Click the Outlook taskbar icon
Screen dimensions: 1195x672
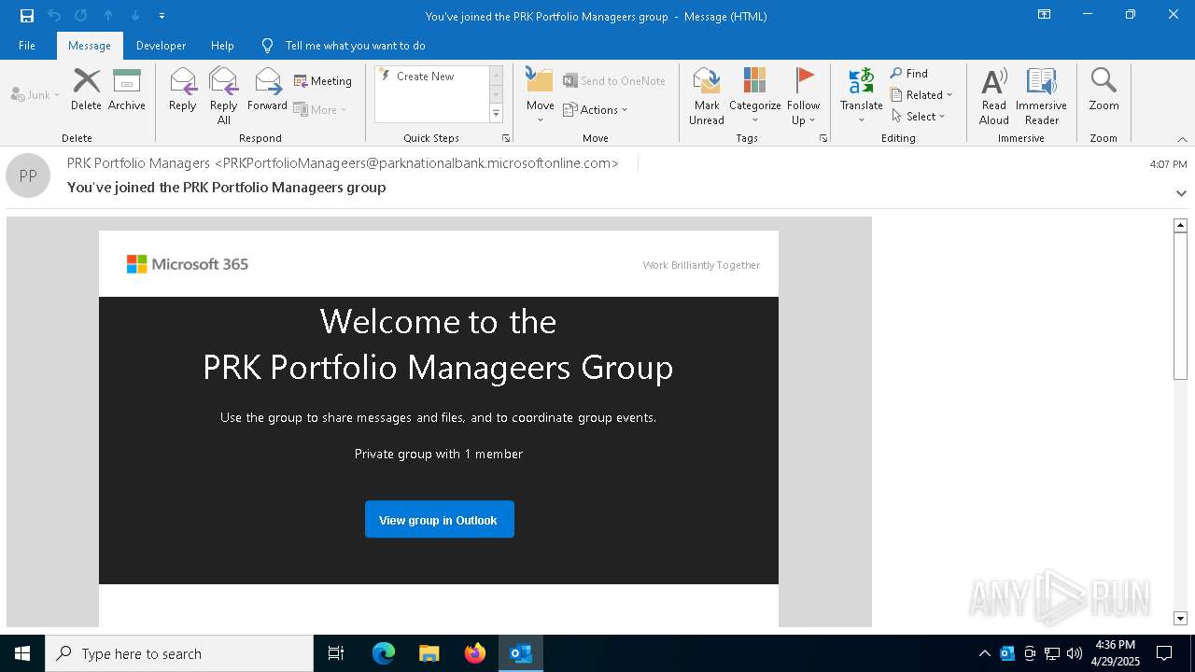pyautogui.click(x=521, y=653)
